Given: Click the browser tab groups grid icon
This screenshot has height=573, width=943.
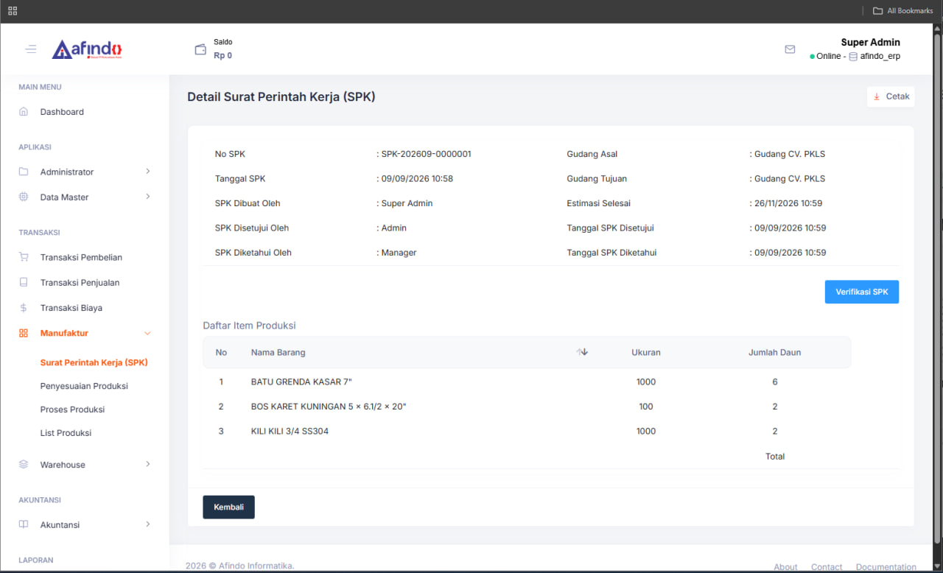Looking at the screenshot, I should (13, 11).
